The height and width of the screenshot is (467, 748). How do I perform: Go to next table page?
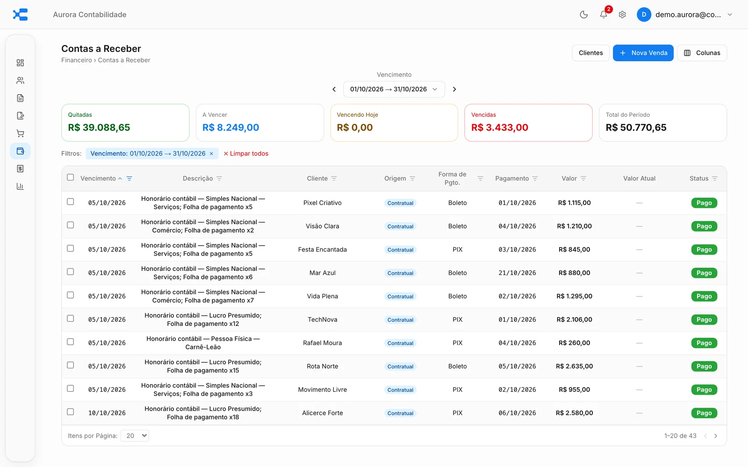[x=716, y=436]
